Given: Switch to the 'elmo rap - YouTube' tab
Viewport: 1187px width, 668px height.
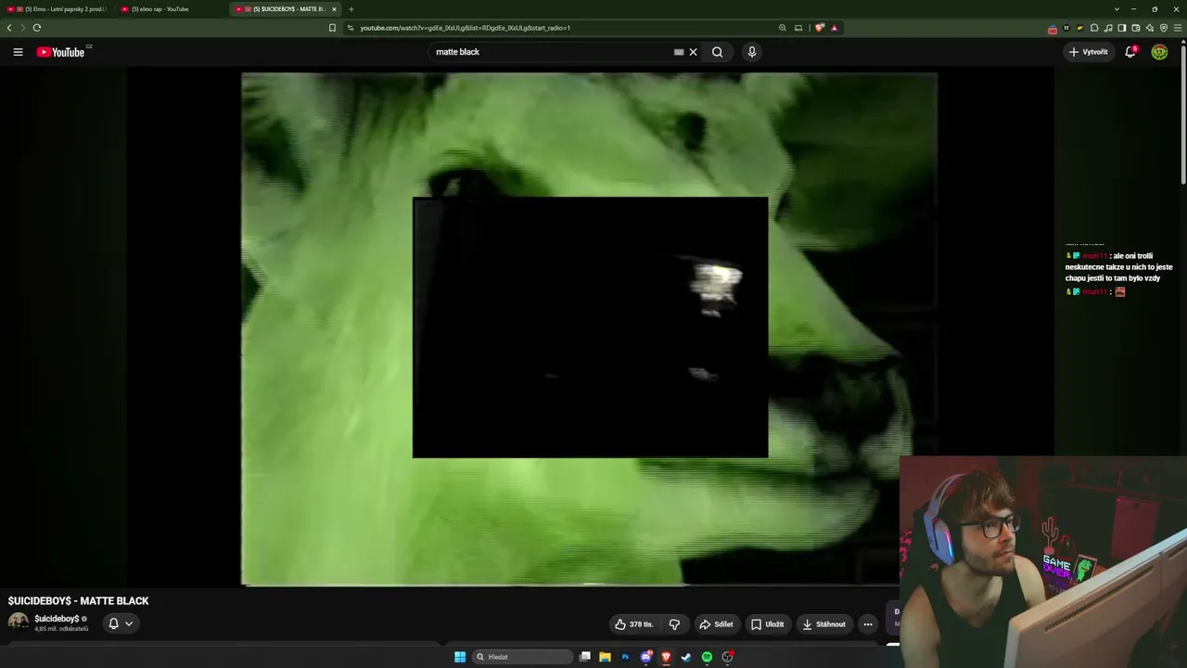Looking at the screenshot, I should coord(170,9).
